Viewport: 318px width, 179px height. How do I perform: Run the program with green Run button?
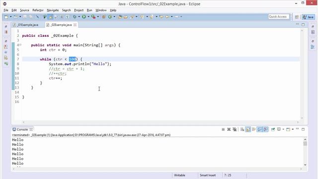click(84, 17)
